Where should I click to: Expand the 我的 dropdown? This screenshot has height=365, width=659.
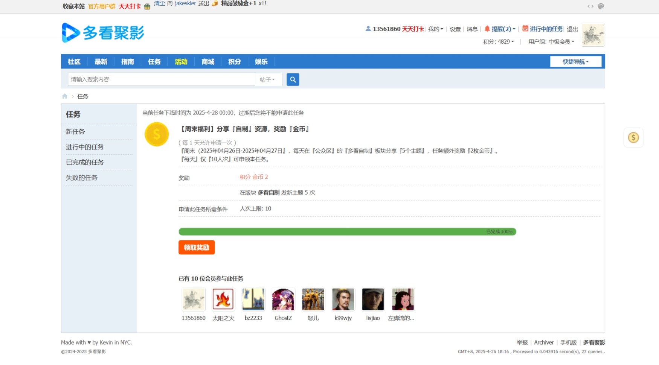pyautogui.click(x=435, y=29)
